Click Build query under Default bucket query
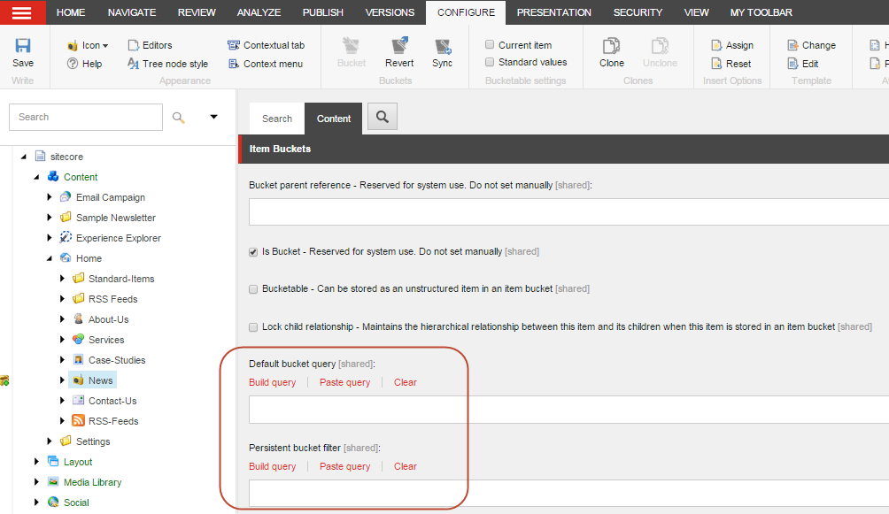 point(272,381)
